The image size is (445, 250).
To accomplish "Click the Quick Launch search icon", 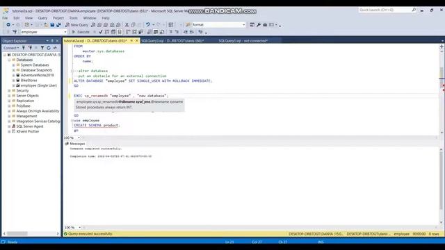I will click(x=414, y=10).
